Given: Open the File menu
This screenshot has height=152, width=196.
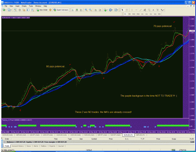Looking at the screenshot, I should [x=6, y=6].
